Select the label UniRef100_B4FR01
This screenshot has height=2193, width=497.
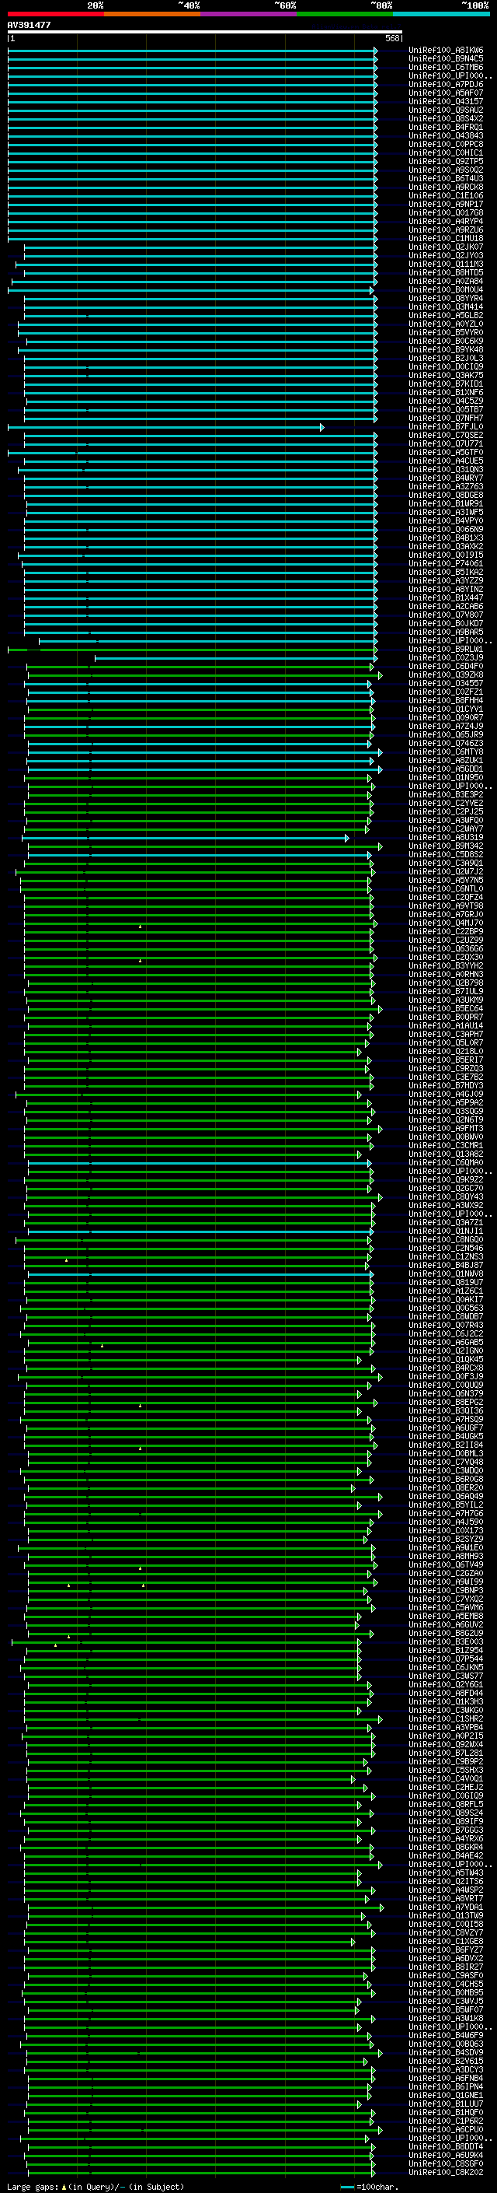tap(446, 127)
